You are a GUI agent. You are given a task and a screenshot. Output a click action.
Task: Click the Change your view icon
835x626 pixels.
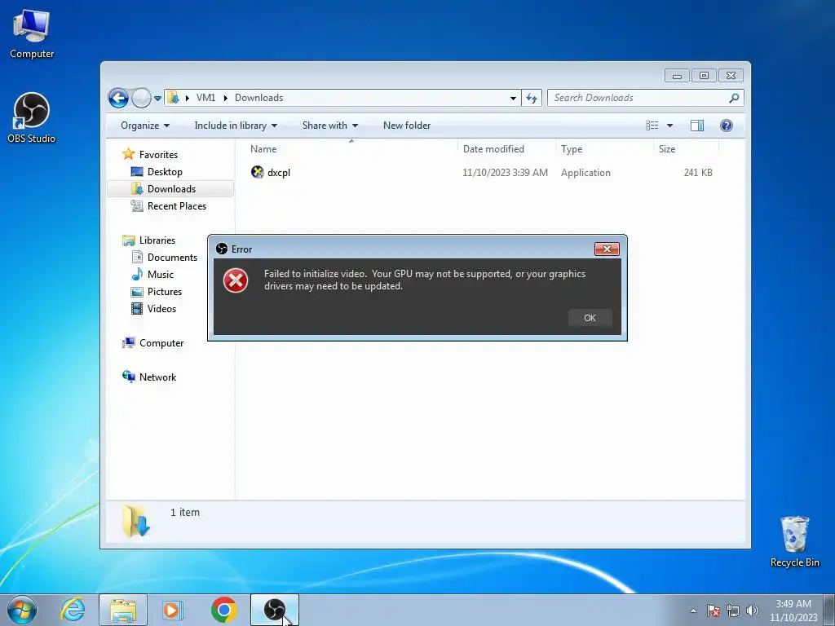[652, 126]
